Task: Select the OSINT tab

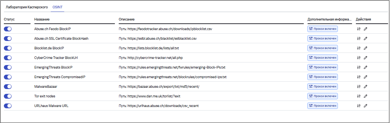Action: pyautogui.click(x=58, y=7)
